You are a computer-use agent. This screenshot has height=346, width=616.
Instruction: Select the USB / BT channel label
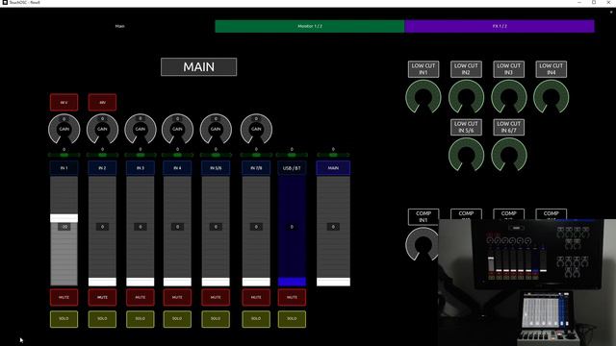(292, 168)
